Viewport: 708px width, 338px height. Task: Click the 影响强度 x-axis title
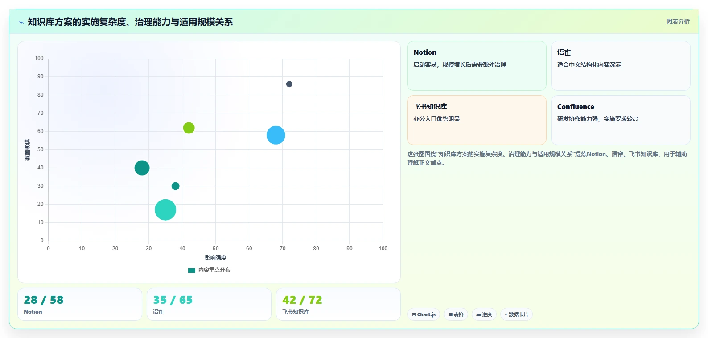coord(216,258)
